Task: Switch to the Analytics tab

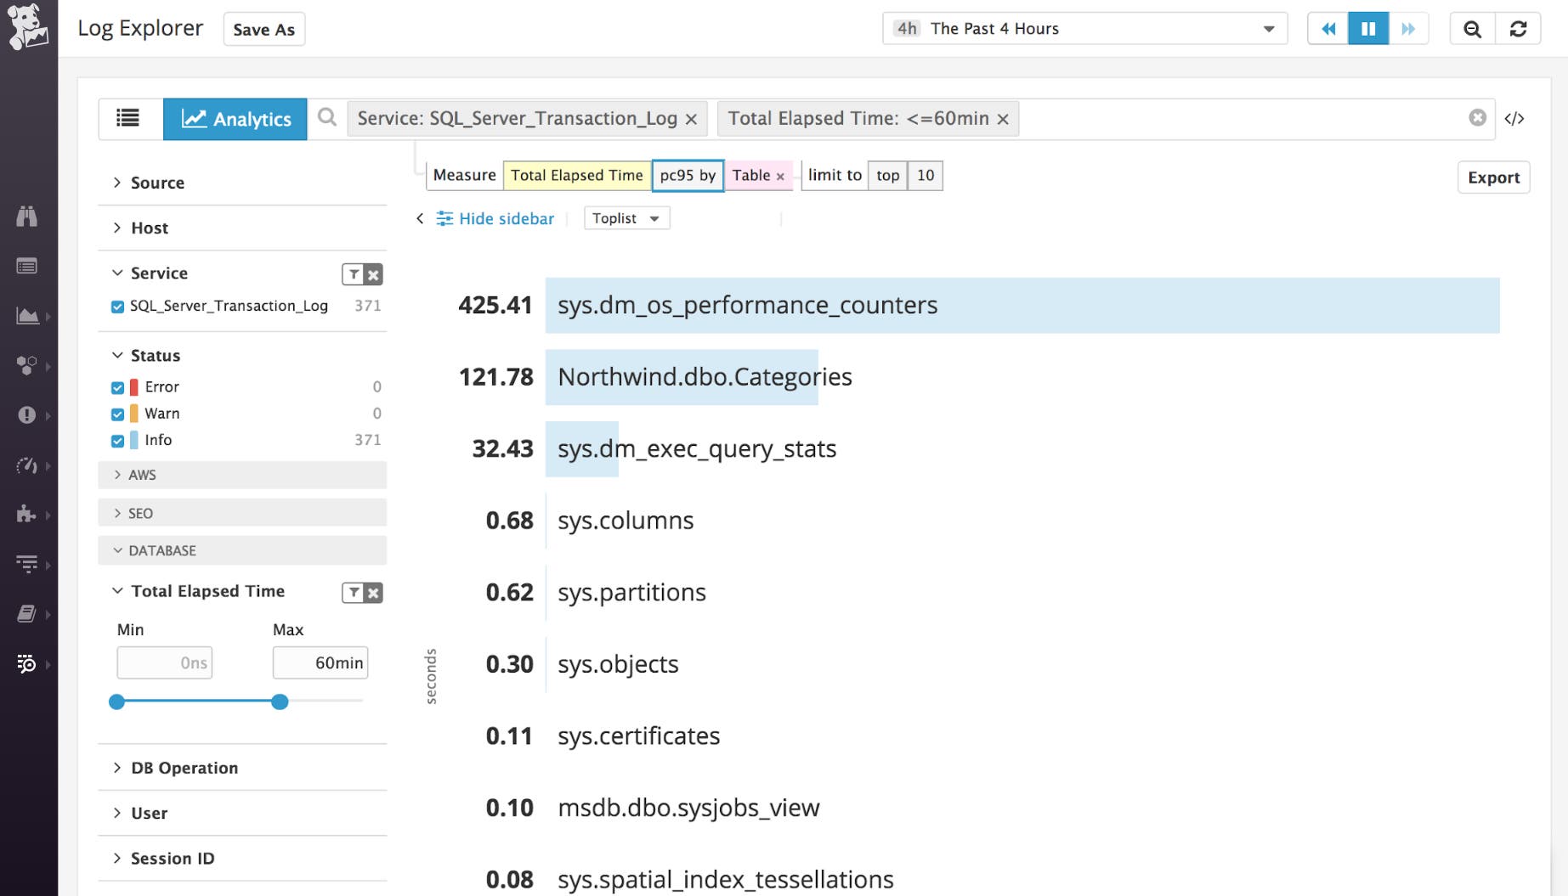Action: pyautogui.click(x=235, y=119)
